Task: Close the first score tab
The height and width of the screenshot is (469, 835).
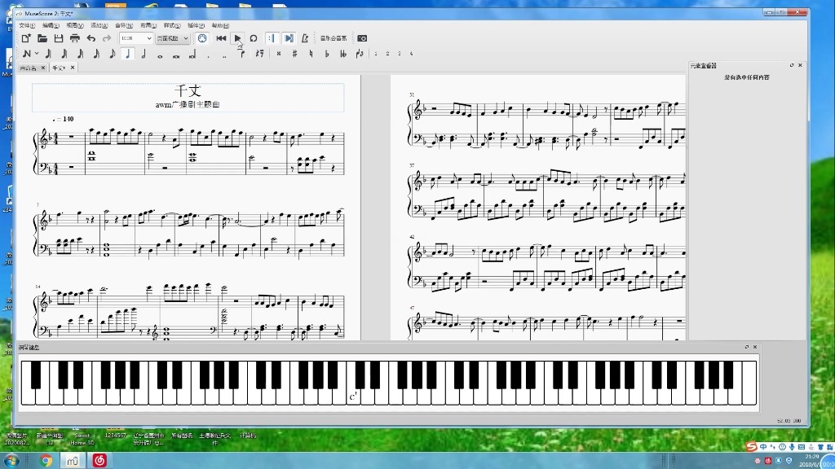Action: [x=43, y=68]
